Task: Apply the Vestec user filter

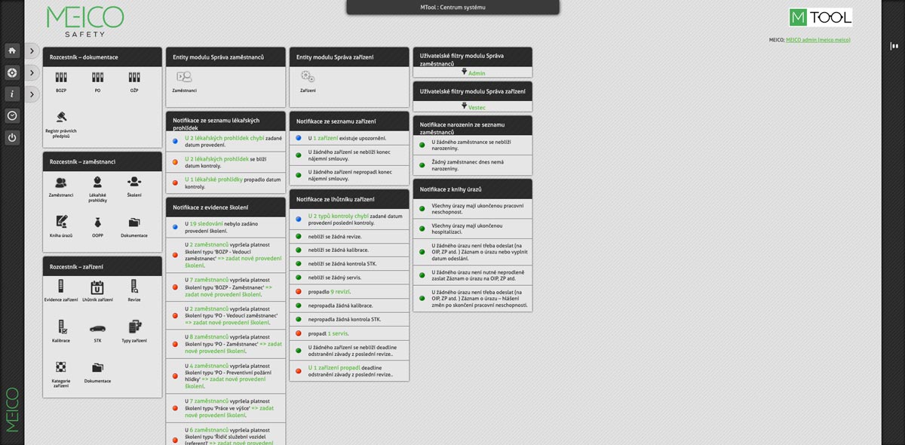Action: [x=476, y=107]
